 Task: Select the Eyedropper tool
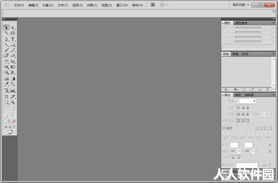pyautogui.click(x=6, y=84)
